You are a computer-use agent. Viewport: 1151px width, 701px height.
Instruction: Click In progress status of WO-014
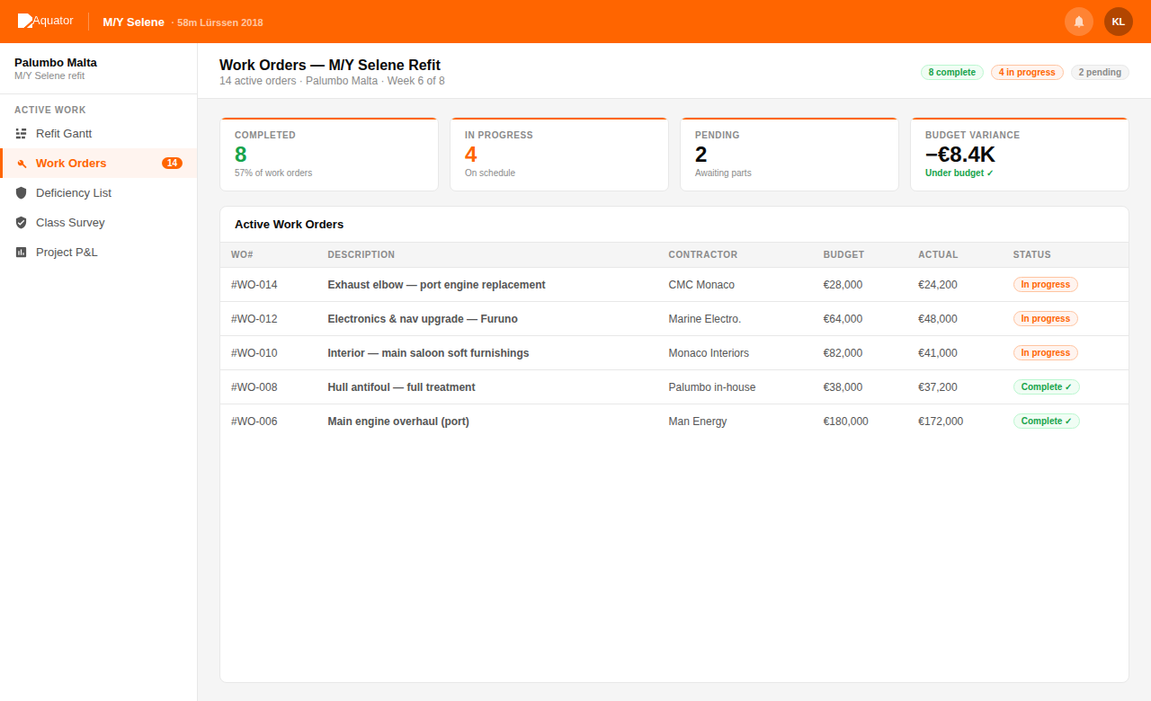coord(1045,285)
